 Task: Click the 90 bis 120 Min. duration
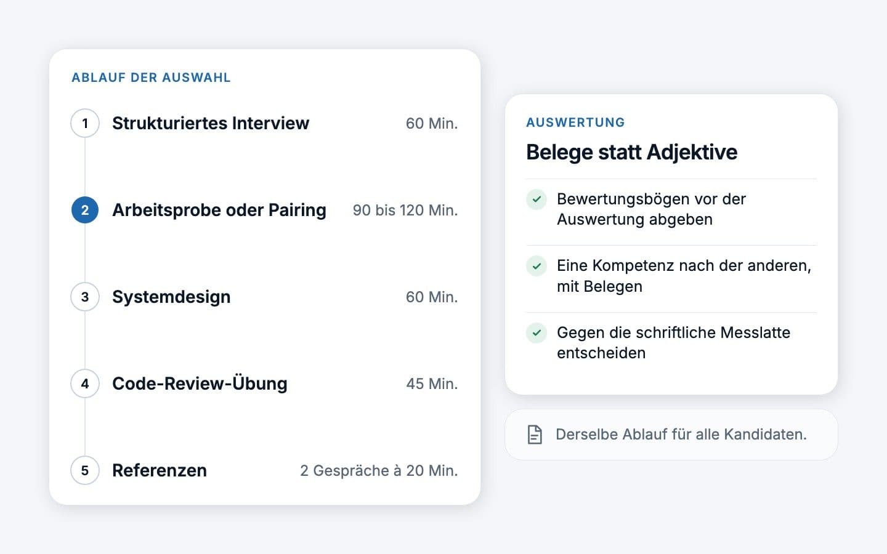tap(405, 210)
